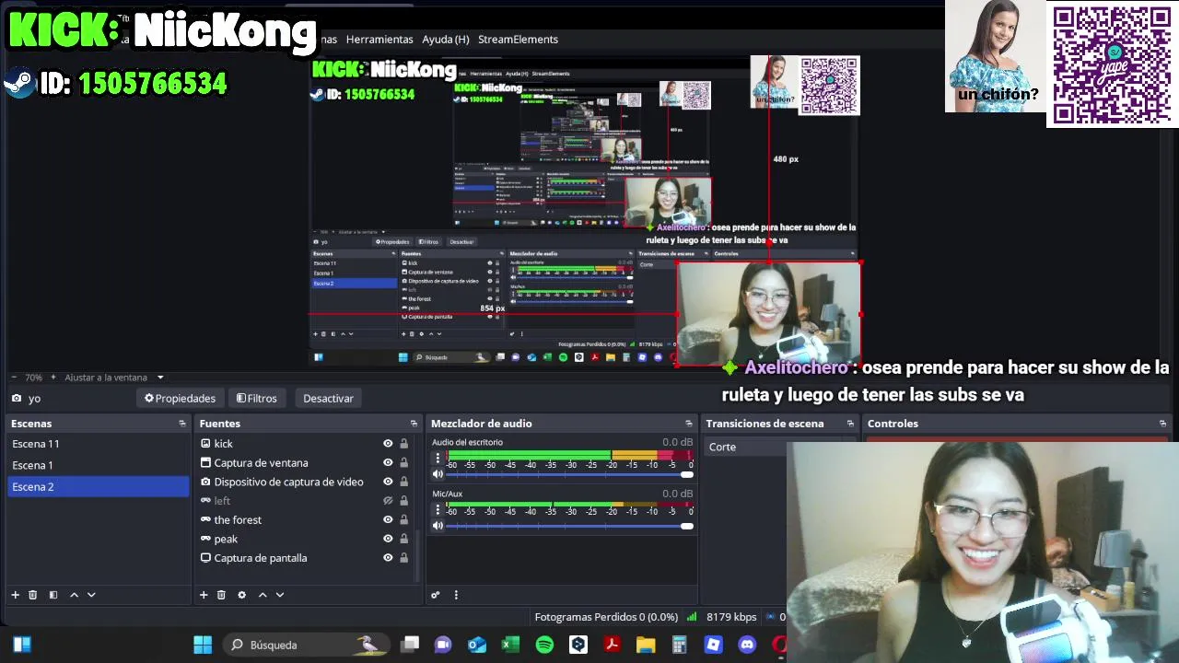
Task: Move the source down in the Fuentes toolbar
Action: click(280, 595)
